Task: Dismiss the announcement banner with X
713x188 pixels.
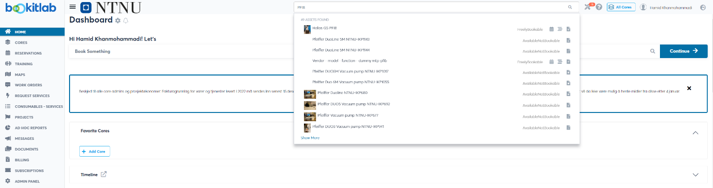Action: [x=689, y=88]
